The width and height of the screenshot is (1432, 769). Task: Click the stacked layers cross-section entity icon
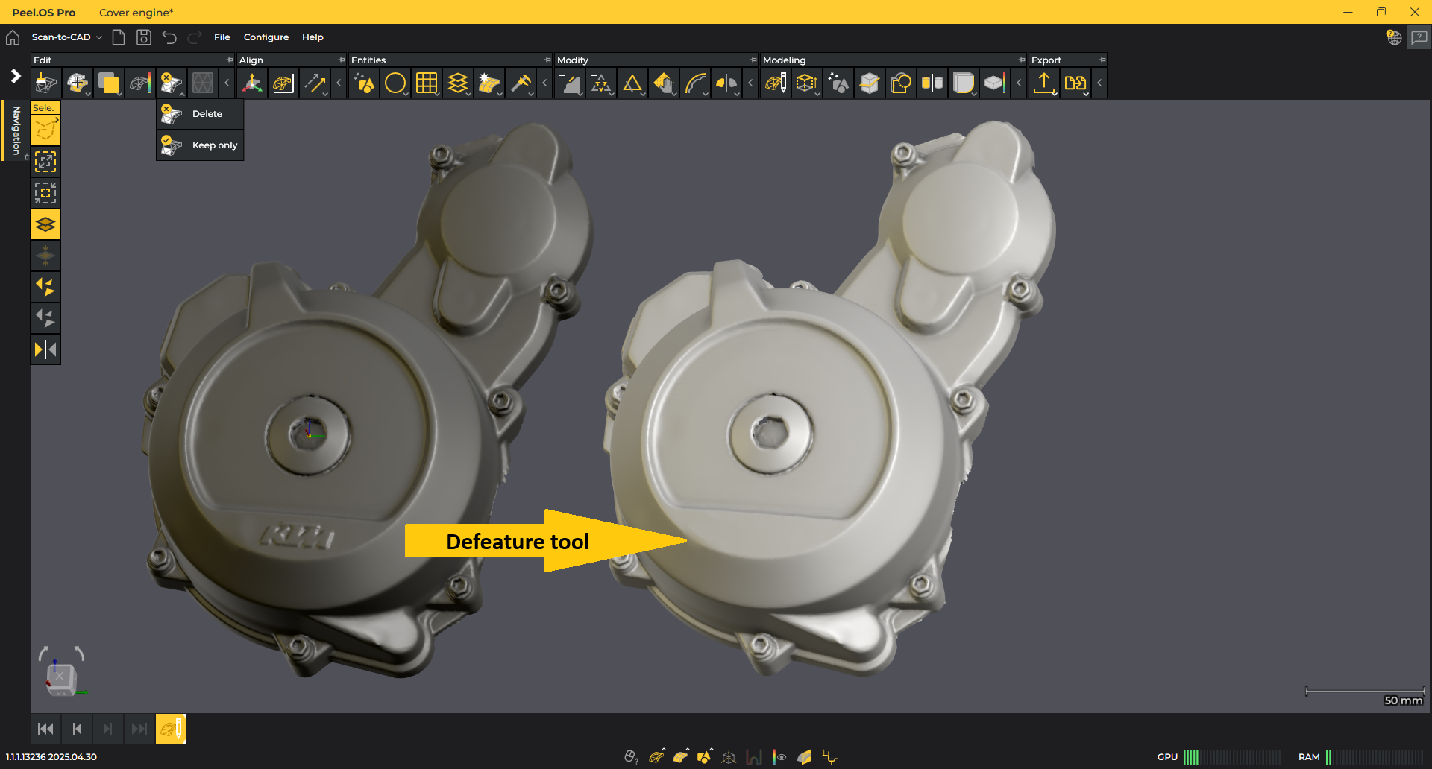point(458,83)
